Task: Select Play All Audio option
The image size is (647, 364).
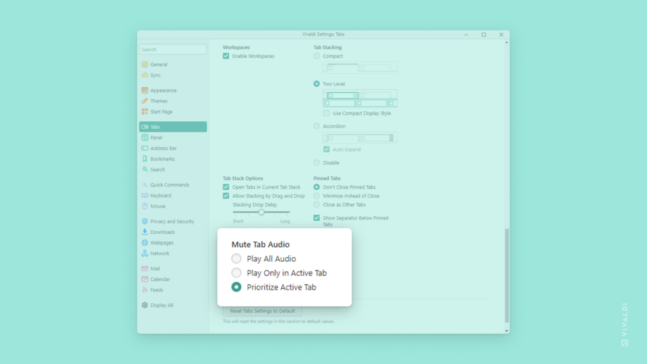Action: coord(236,258)
